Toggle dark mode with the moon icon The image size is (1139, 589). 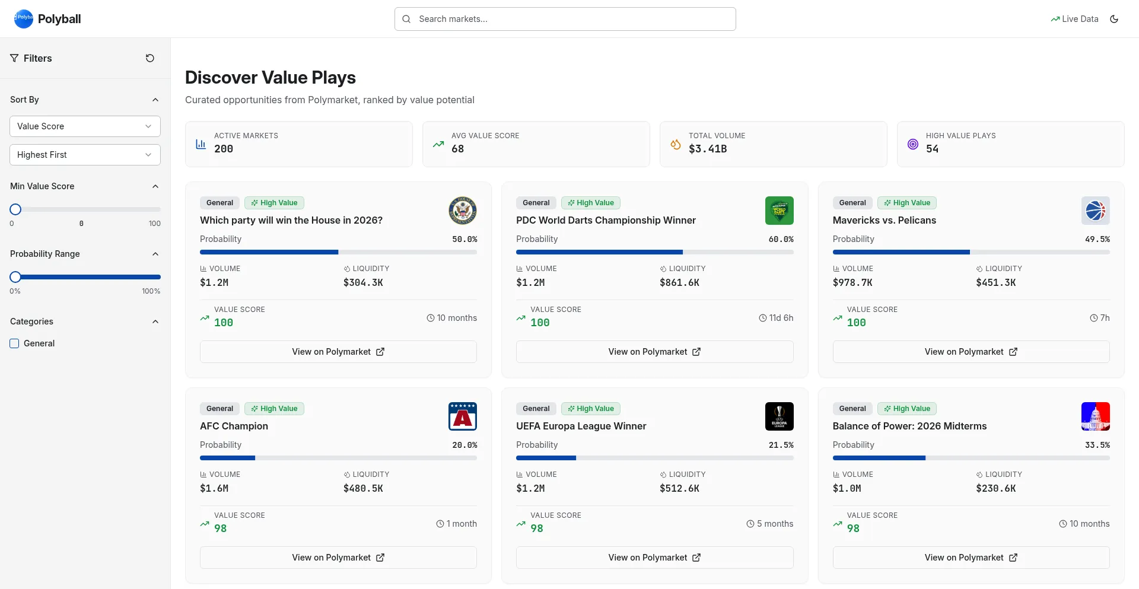coord(1114,19)
